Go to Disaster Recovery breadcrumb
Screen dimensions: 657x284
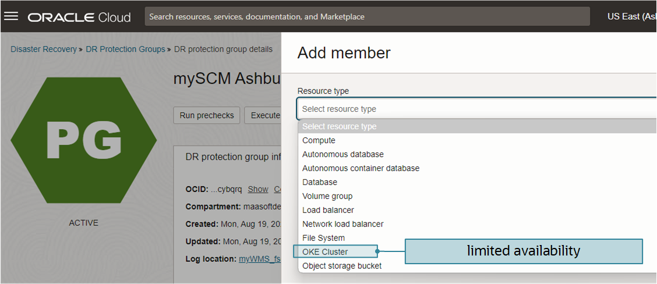(43, 49)
